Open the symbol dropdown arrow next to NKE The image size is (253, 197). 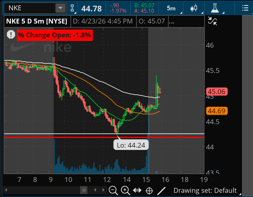(x=60, y=8)
